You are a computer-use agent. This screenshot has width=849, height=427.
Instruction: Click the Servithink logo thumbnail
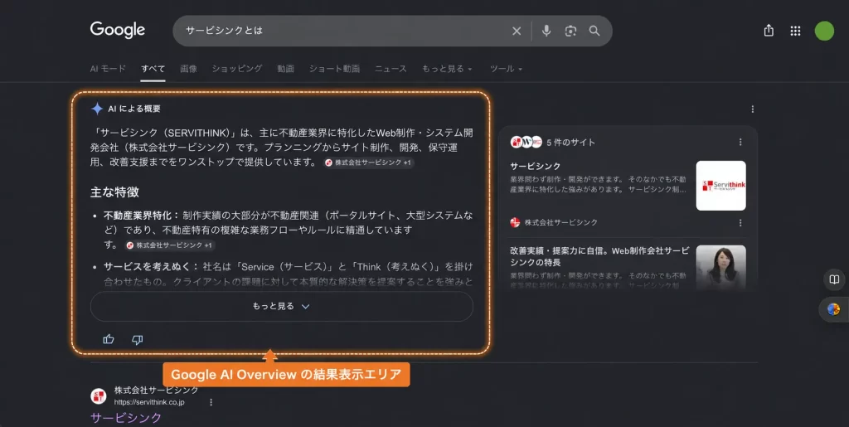click(720, 186)
